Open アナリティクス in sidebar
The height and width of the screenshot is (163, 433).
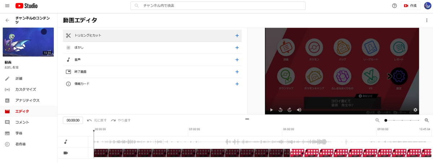(29, 100)
